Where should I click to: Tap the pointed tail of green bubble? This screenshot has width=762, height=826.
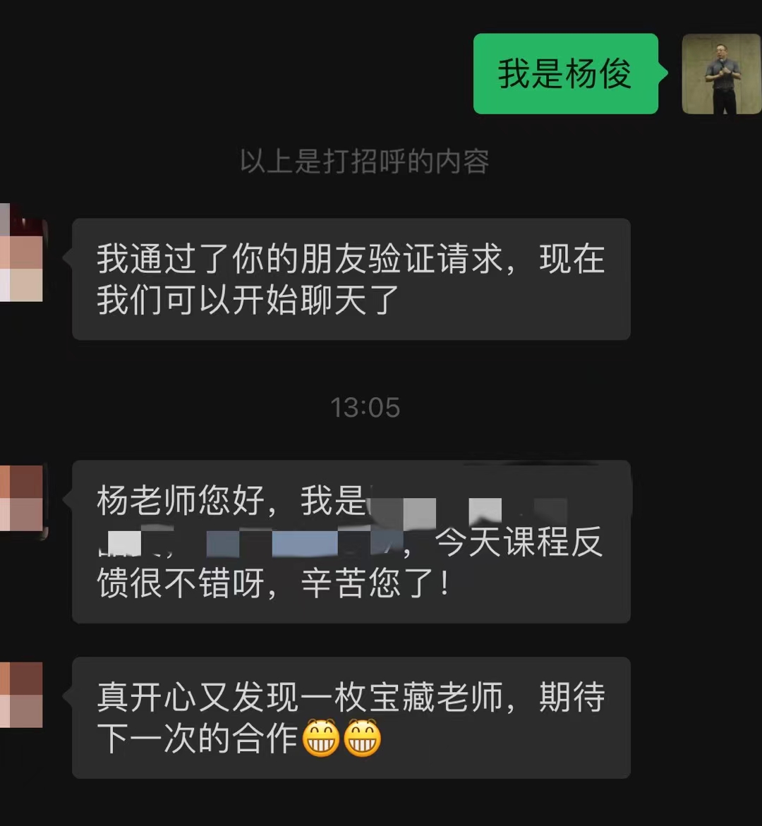pos(663,74)
